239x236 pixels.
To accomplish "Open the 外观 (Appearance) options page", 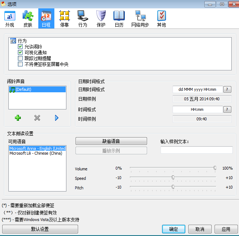I will (x=10, y=19).
